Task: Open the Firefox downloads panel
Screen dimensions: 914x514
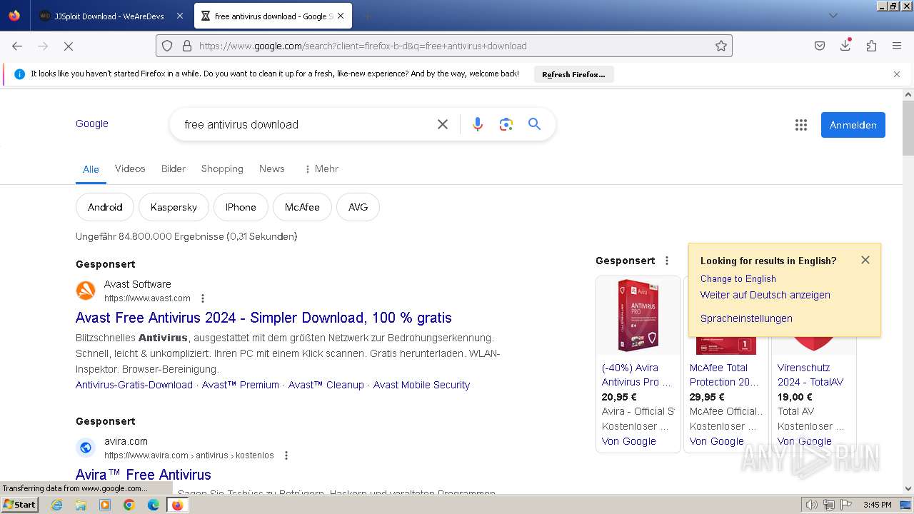Action: pyautogui.click(x=845, y=45)
